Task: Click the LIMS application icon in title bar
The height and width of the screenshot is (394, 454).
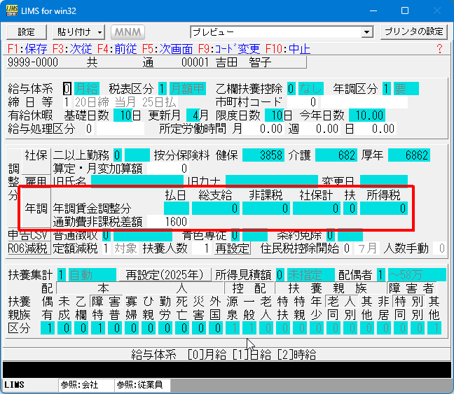Action: tap(11, 12)
